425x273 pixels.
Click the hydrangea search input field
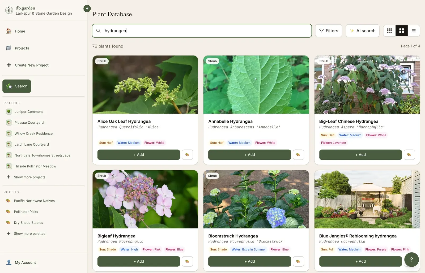(x=202, y=31)
